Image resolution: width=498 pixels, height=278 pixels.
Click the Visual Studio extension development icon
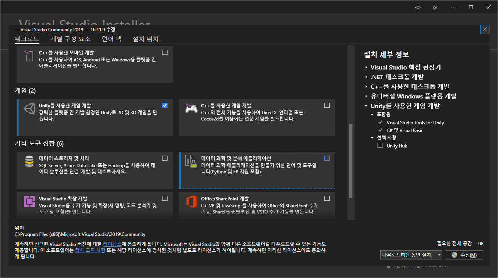coord(29,202)
